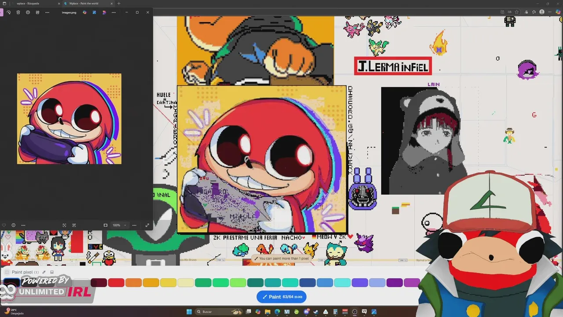
Task: Open more zoom options ellipsis in Photos
Action: 134,225
